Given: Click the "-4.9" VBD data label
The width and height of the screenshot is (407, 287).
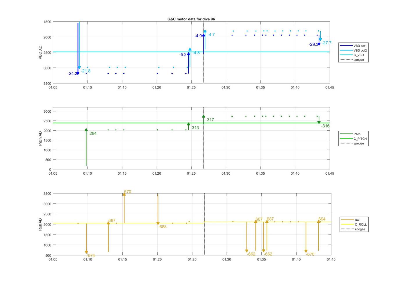Looking at the screenshot, I should click(198, 36).
